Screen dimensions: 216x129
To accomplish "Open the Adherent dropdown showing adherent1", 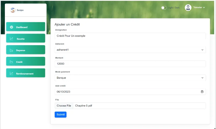I will 130,50.
